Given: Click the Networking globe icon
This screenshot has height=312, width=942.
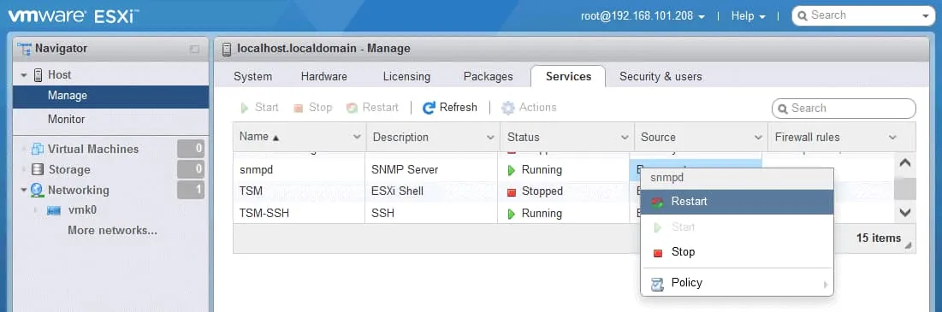Looking at the screenshot, I should (x=38, y=191).
